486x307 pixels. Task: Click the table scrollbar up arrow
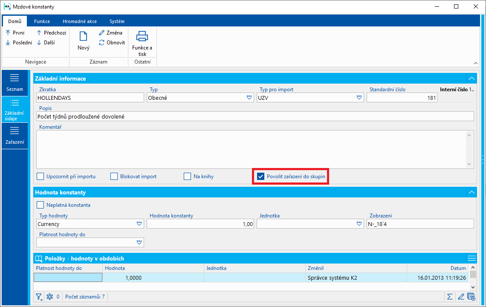point(473,268)
